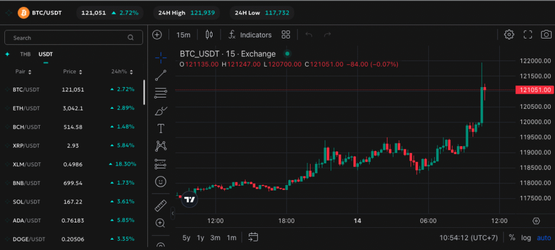Open the BTC/USDT pair selector in header
The height and width of the screenshot is (250, 555).
tap(47, 13)
